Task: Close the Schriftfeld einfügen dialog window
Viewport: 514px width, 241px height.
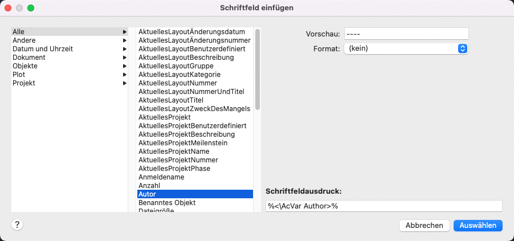Action: (x=8, y=8)
